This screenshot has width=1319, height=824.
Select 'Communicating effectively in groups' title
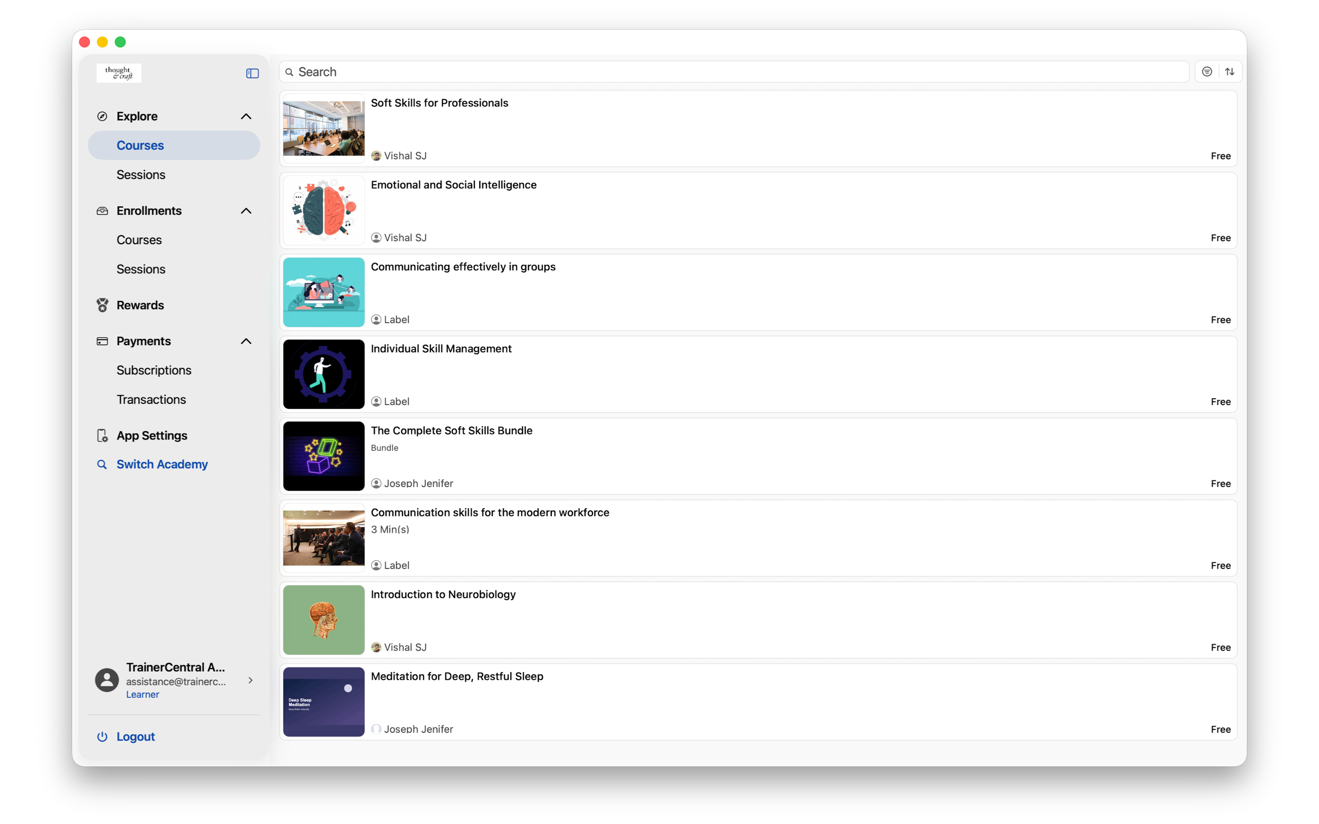point(463,267)
